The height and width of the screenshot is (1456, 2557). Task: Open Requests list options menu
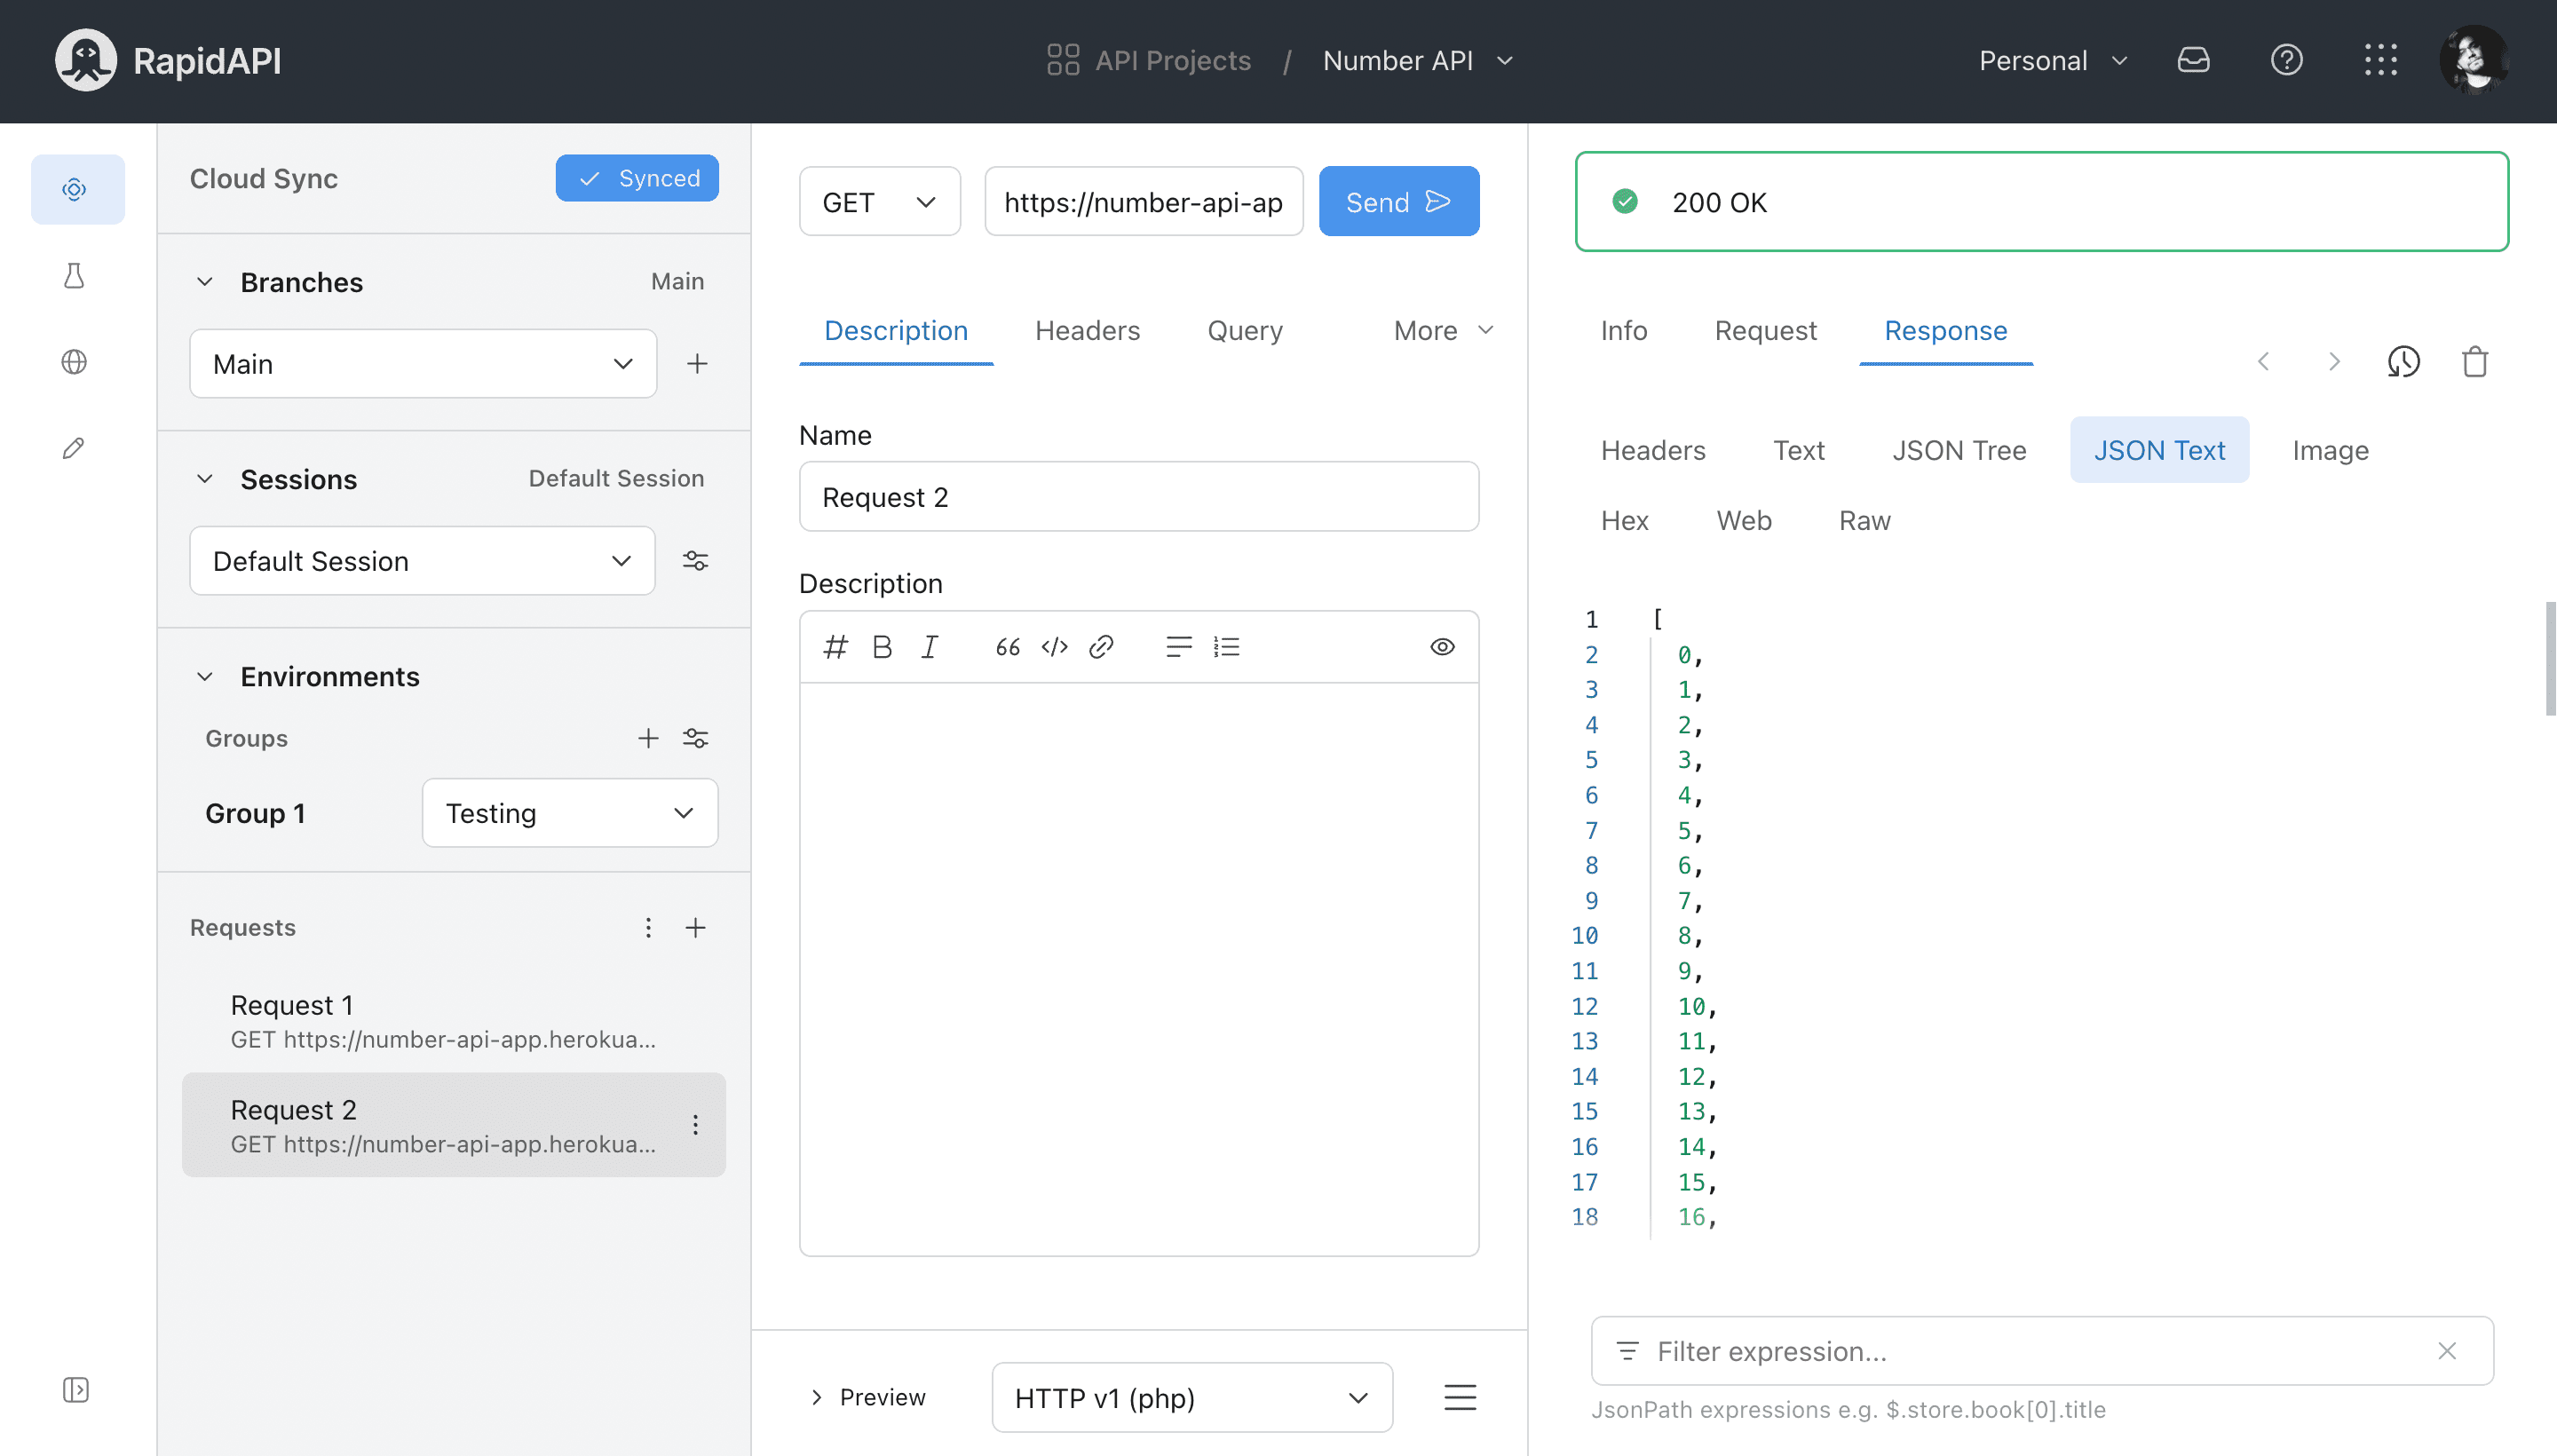(648, 927)
